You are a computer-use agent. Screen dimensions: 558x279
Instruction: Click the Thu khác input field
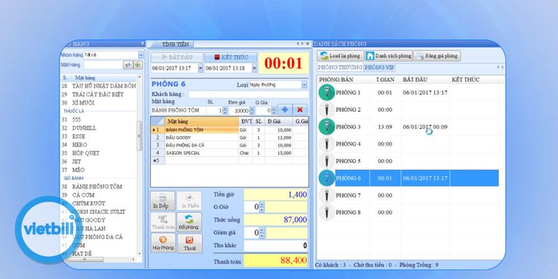pos(276,246)
